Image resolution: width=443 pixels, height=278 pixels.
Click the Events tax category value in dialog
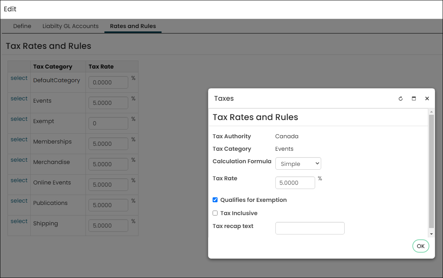coord(284,149)
